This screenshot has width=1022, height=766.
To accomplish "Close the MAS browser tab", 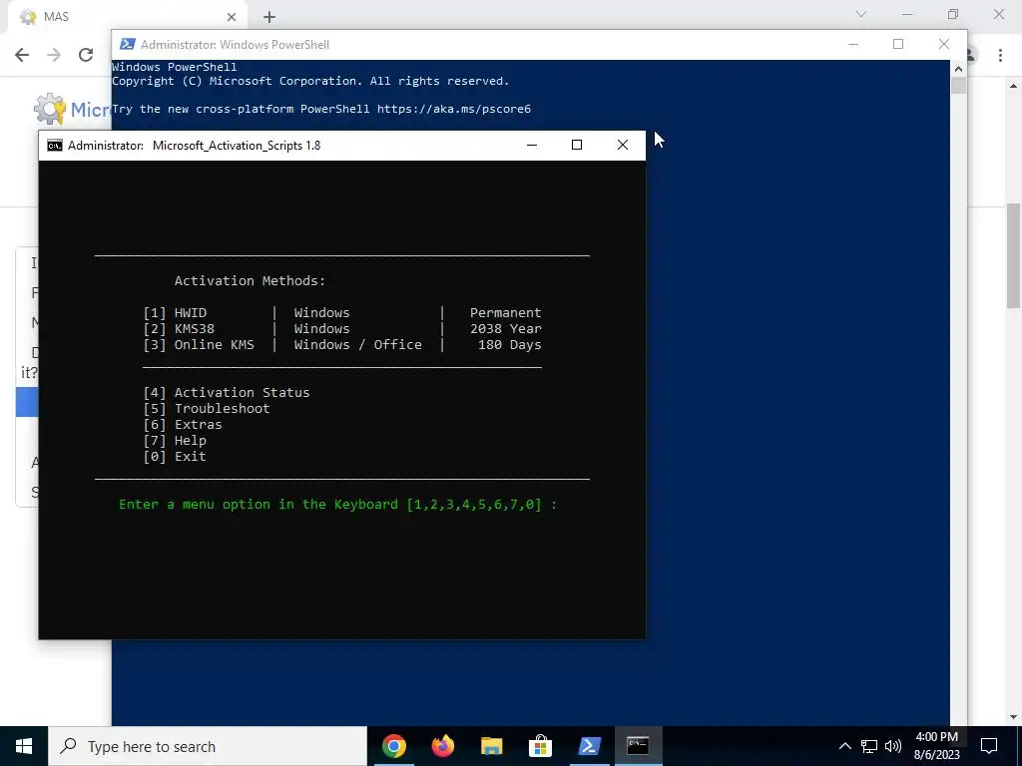I will pyautogui.click(x=232, y=17).
